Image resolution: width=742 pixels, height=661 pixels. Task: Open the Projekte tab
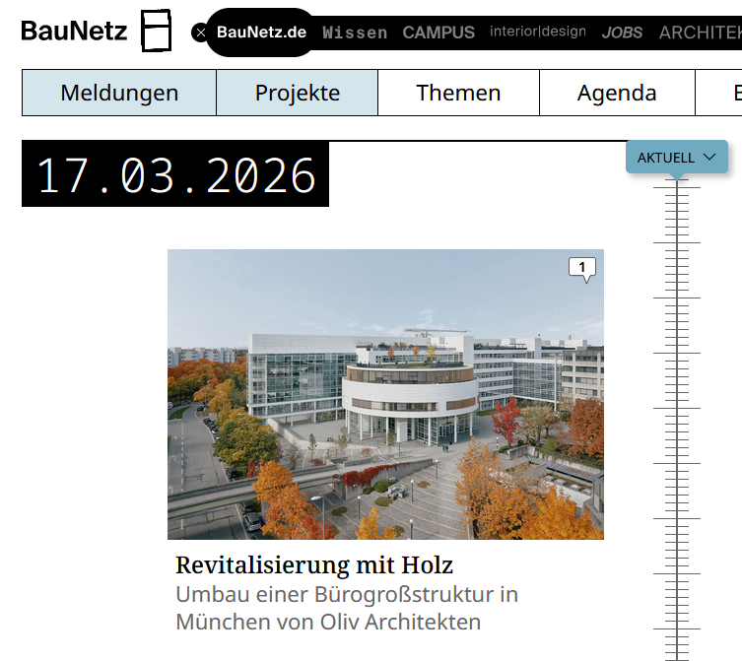[x=298, y=93]
